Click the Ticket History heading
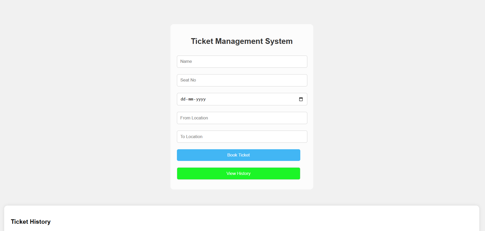The image size is (485, 231). pyautogui.click(x=31, y=222)
